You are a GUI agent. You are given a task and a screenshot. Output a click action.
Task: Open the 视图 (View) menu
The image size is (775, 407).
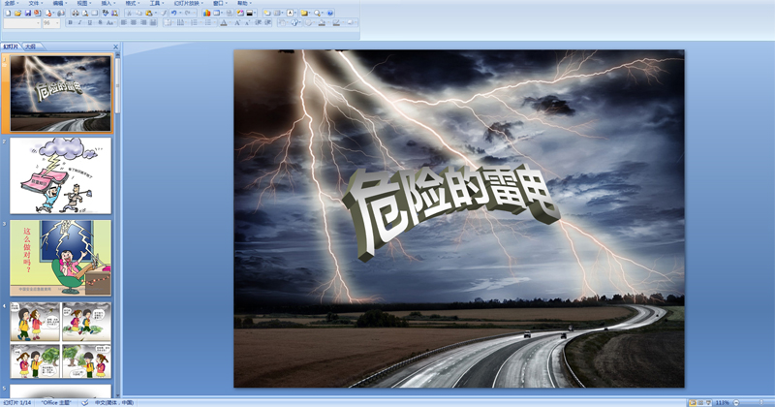pos(83,3)
